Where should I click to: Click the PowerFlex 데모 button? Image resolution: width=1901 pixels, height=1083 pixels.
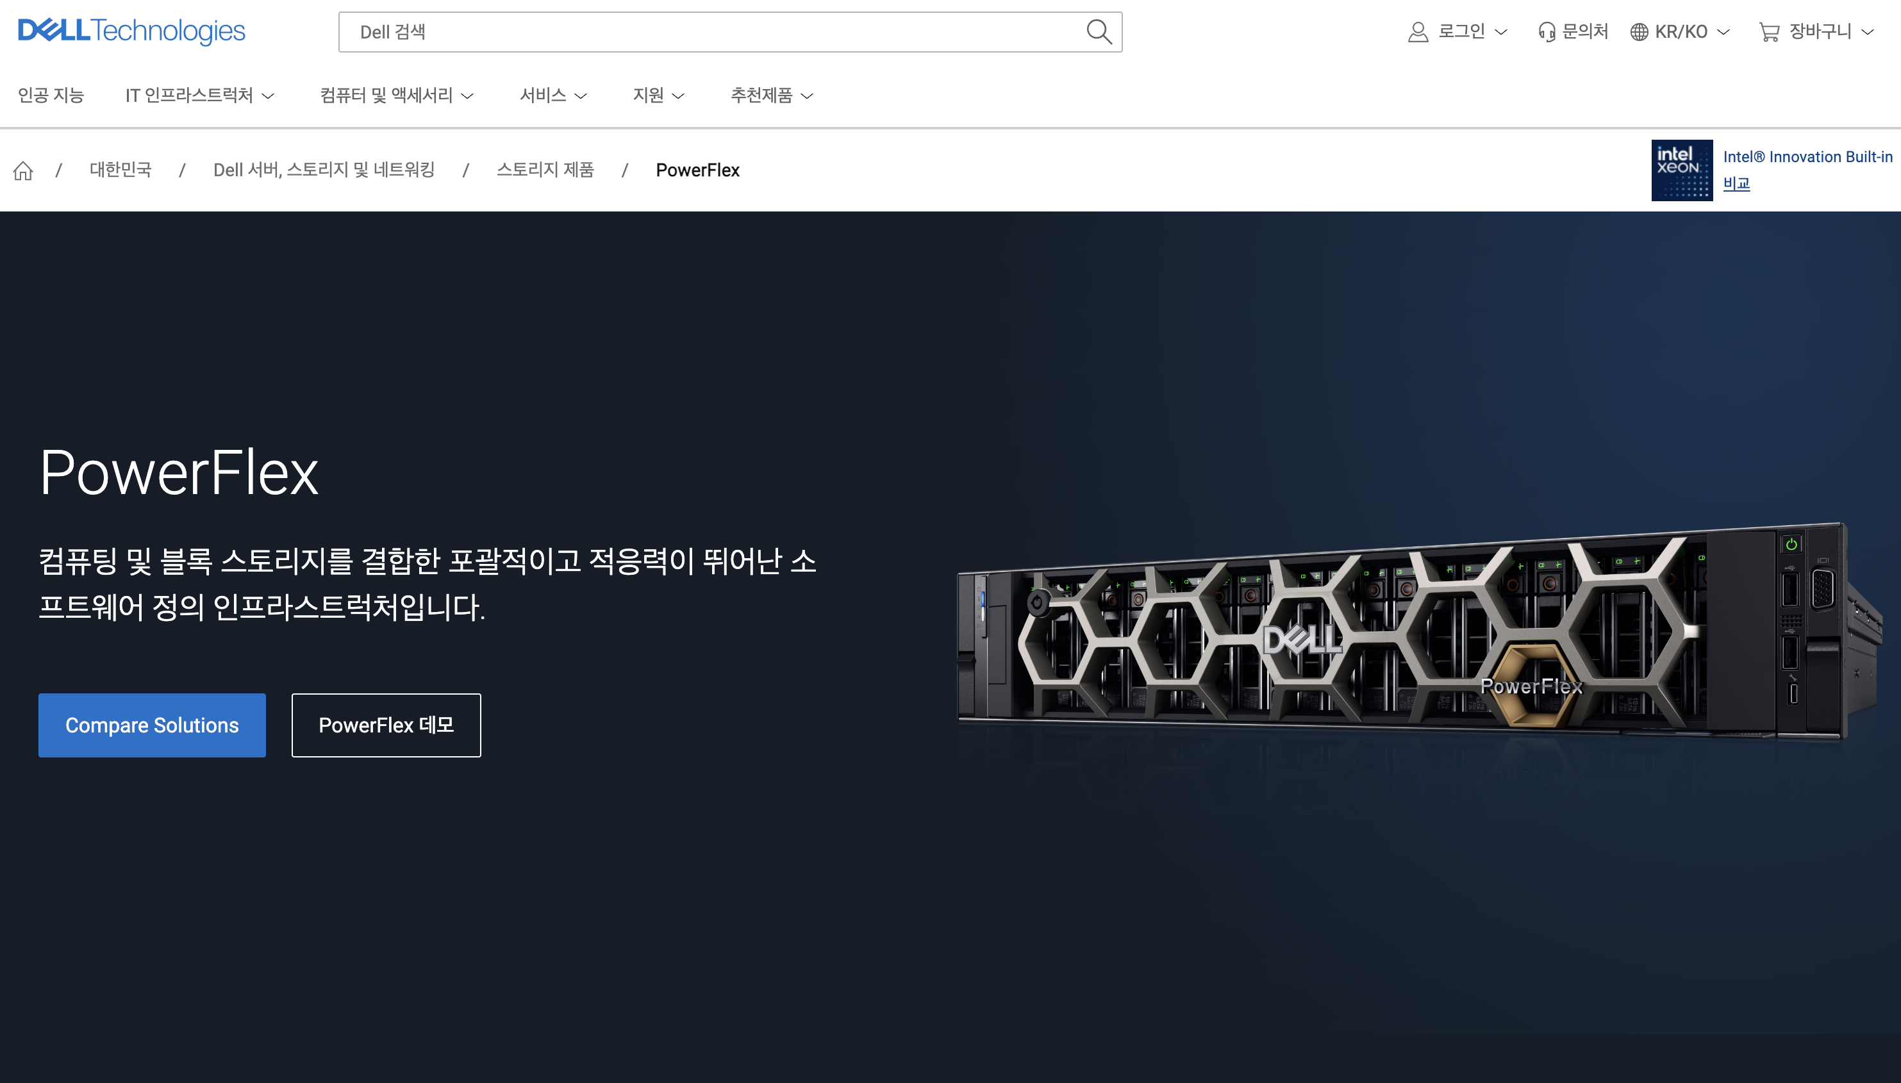386,725
